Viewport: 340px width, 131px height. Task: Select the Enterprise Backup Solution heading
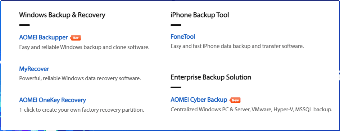211,77
